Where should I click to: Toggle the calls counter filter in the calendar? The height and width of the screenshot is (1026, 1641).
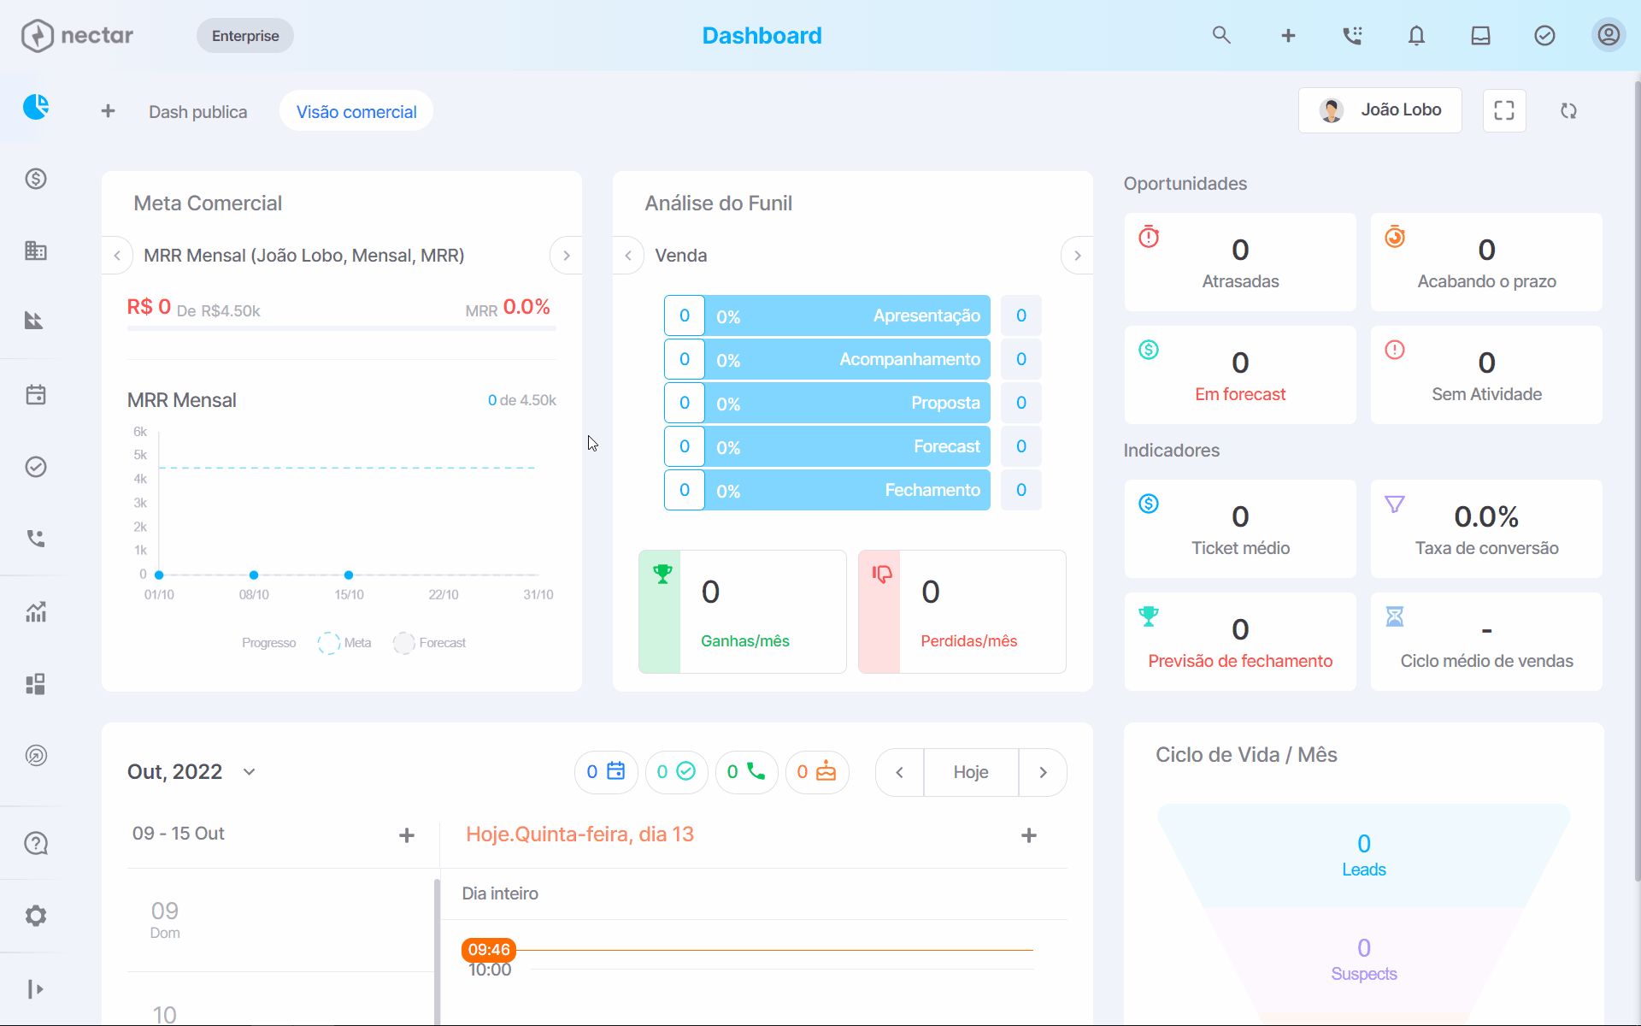tap(746, 772)
